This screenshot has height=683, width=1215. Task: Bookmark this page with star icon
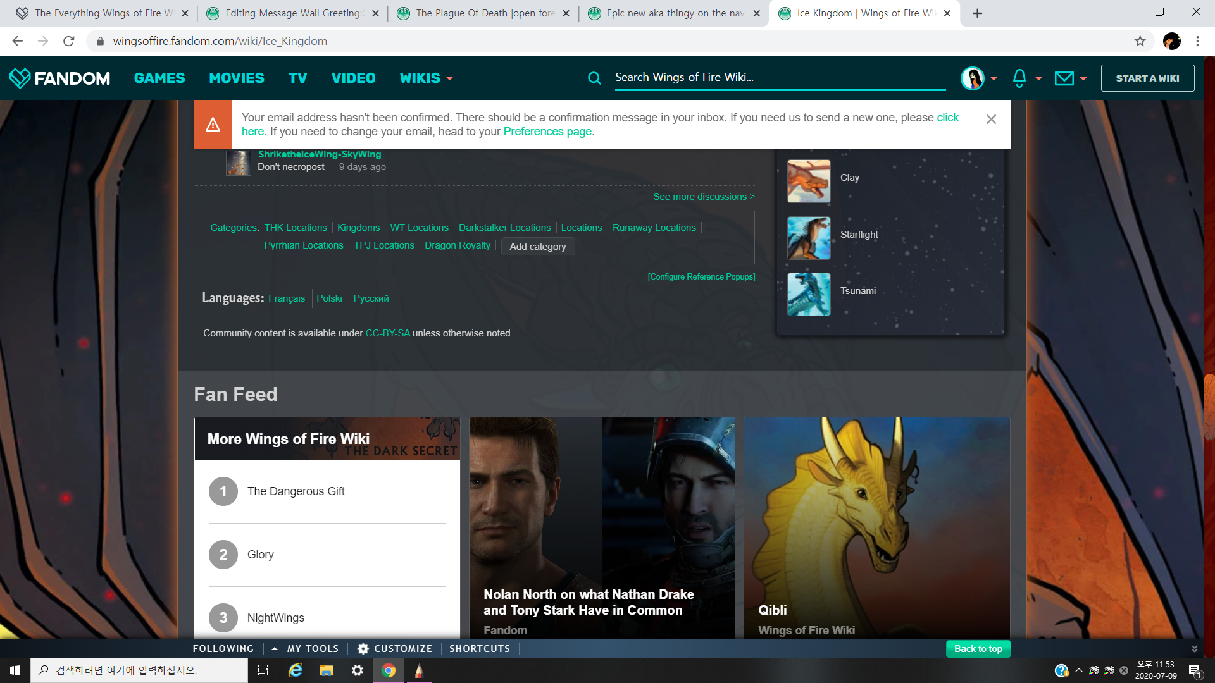(1140, 41)
